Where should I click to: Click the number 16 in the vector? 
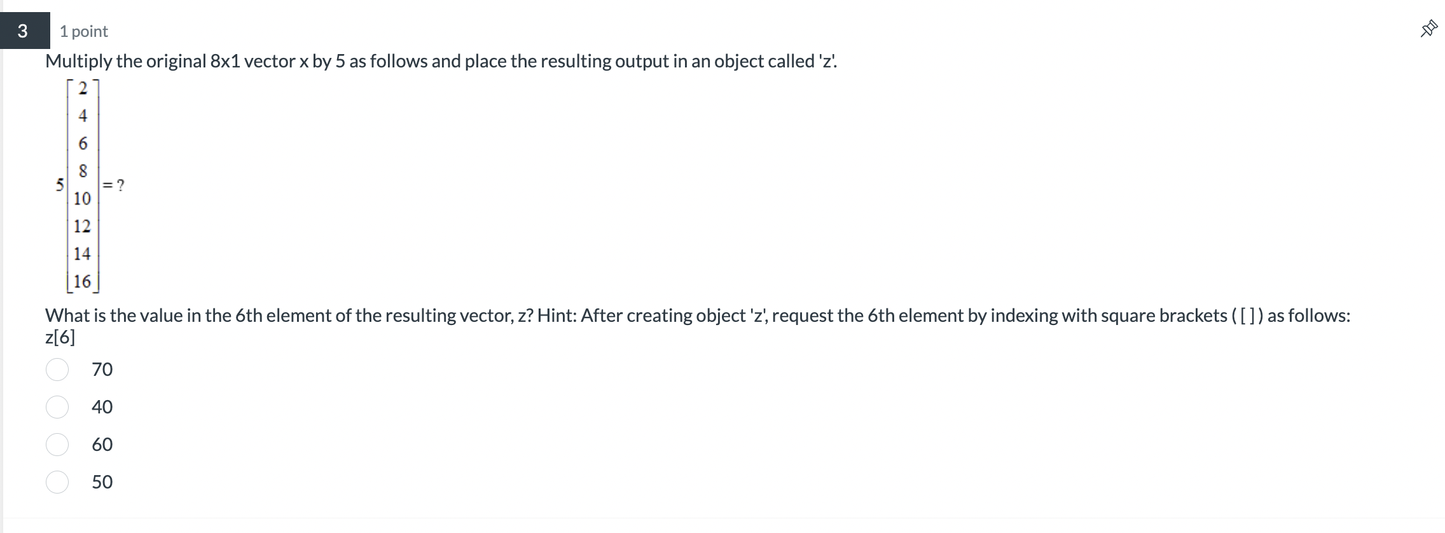click(x=84, y=280)
